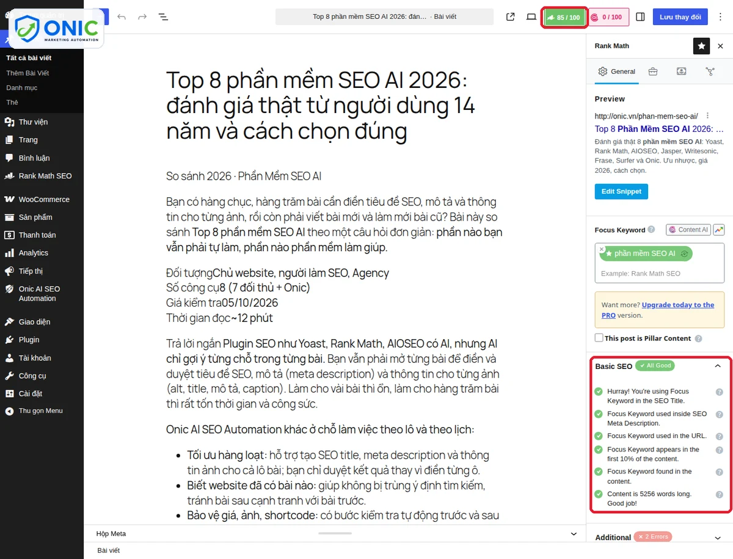733x559 pixels.
Task: Switch to Rank Math Social tab
Action: (x=710, y=71)
